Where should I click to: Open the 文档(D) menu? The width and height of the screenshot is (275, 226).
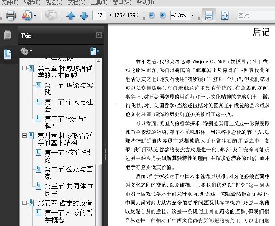coord(77,2)
